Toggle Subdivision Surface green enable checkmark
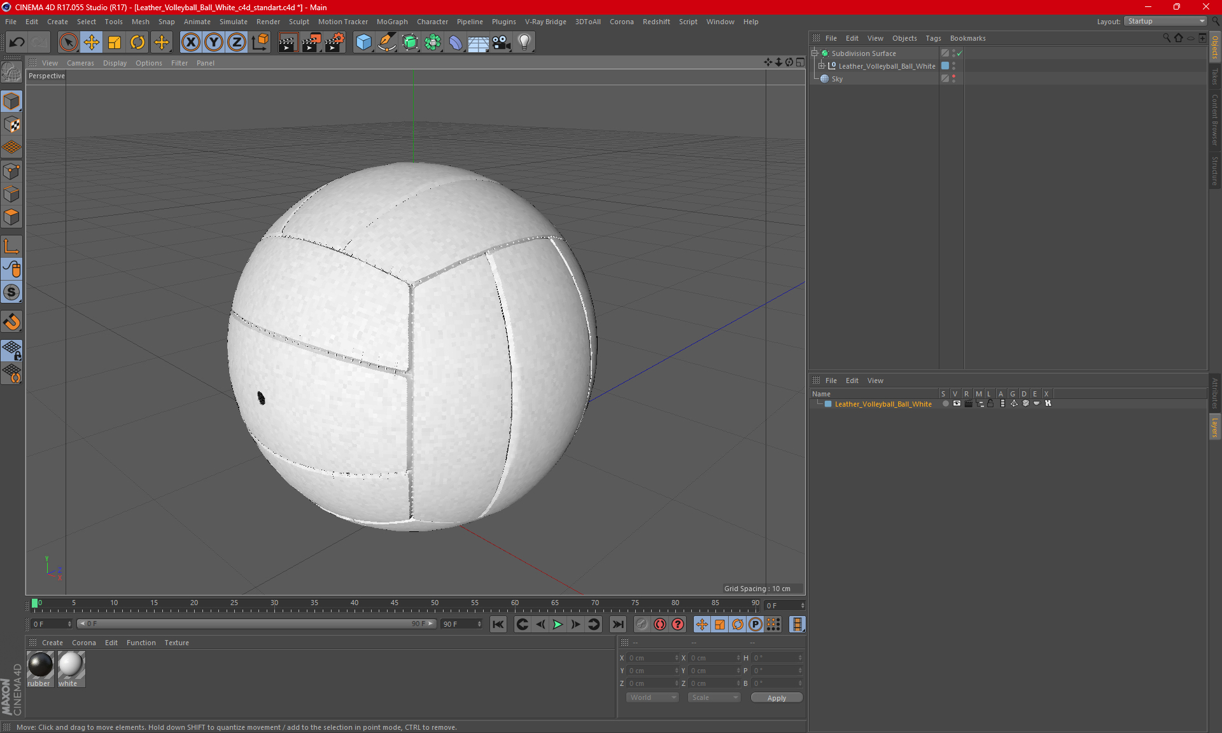Viewport: 1222px width, 733px height. [x=959, y=53]
